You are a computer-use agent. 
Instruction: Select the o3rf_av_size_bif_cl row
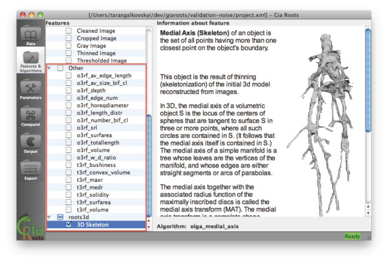(96, 83)
